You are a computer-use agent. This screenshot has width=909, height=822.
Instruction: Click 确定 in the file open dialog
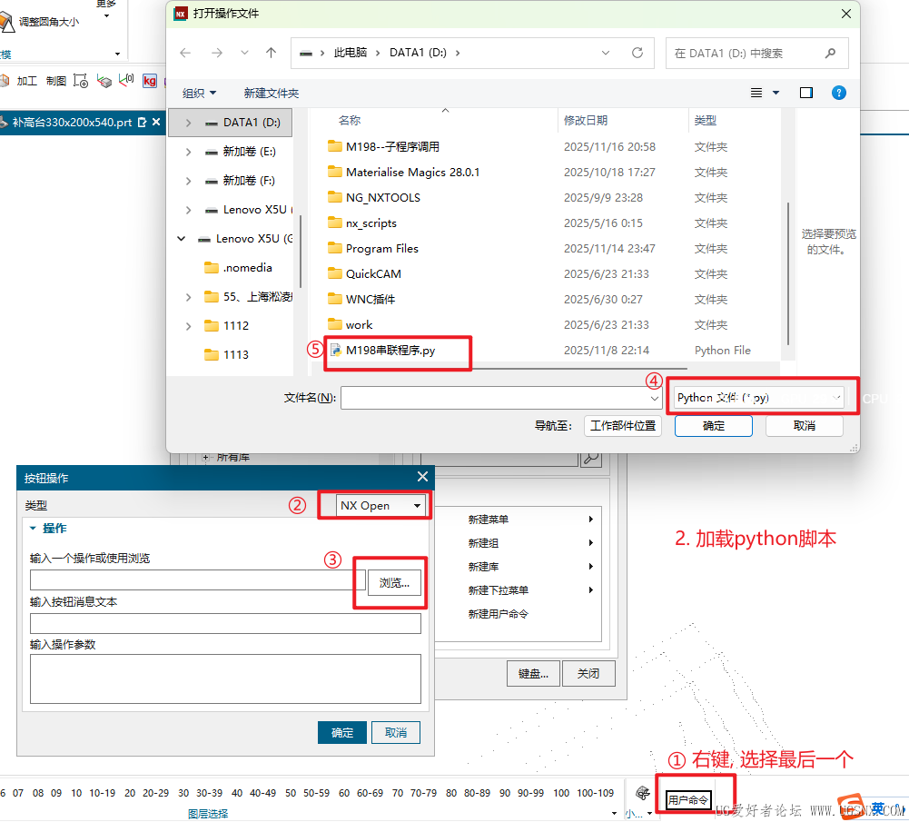713,426
